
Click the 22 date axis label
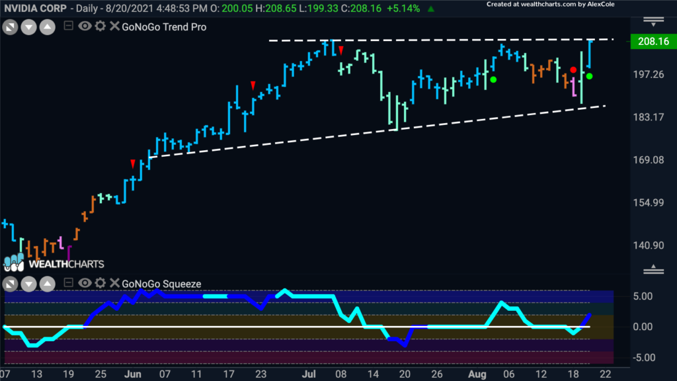tap(606, 374)
